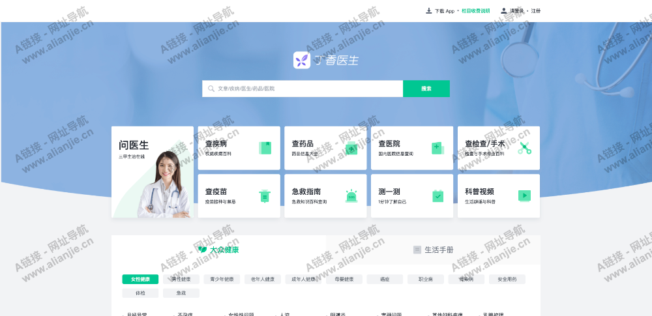Click the hospital cross icon on 查医院 card
The width and height of the screenshot is (652, 316).
pos(438,148)
